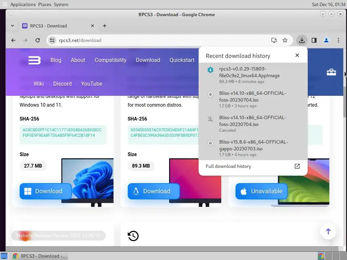The height and width of the screenshot is (260, 347).
Task: Open rpcs3-v0.0.29 AppImage download entry
Action: (x=253, y=75)
